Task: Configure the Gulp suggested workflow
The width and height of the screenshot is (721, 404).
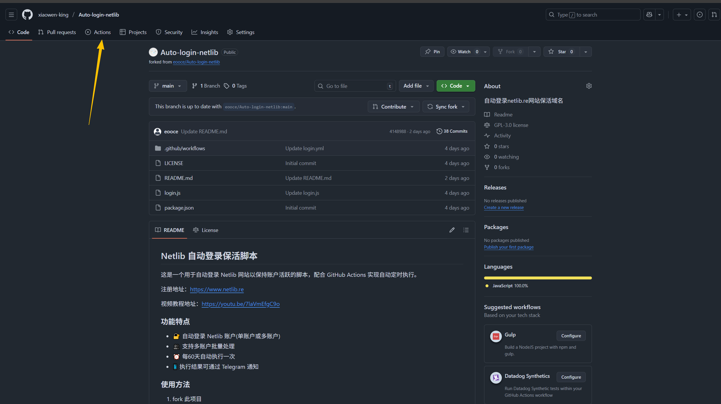Action: tap(571, 336)
